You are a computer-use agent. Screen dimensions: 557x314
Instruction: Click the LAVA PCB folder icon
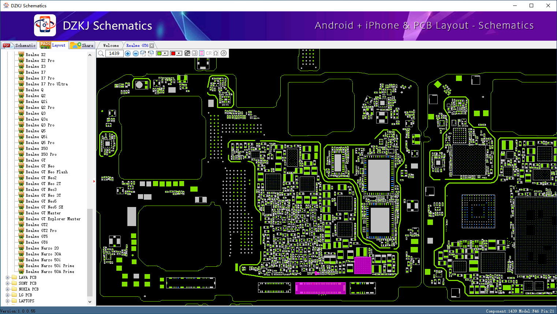[14, 277]
